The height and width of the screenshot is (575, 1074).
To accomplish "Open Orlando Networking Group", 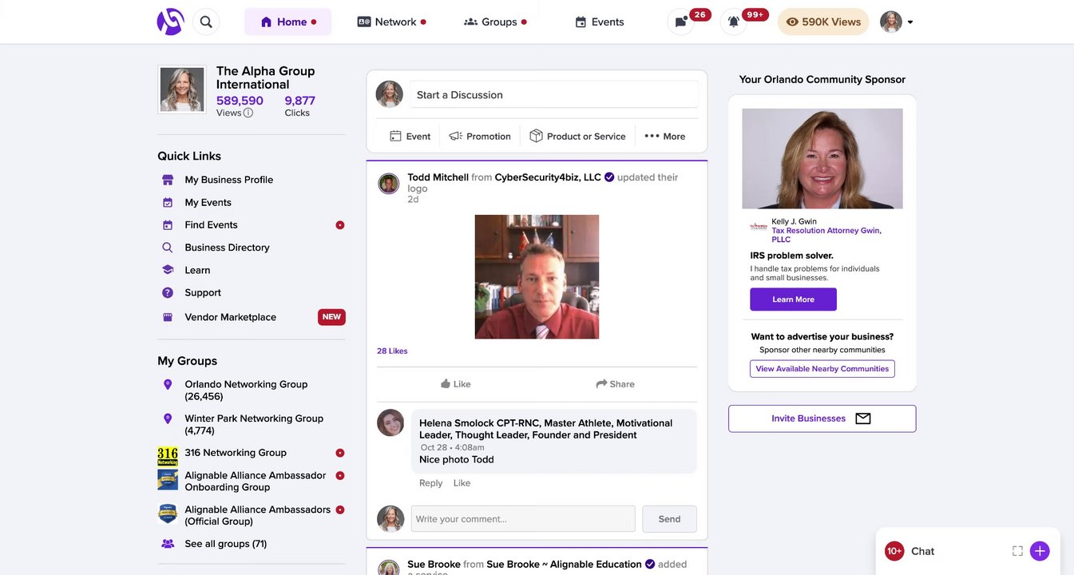I will (246, 391).
